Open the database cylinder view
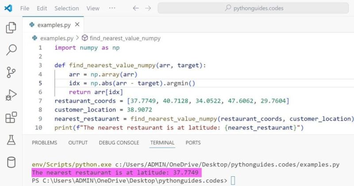This screenshot has width=354, height=186. point(11,162)
